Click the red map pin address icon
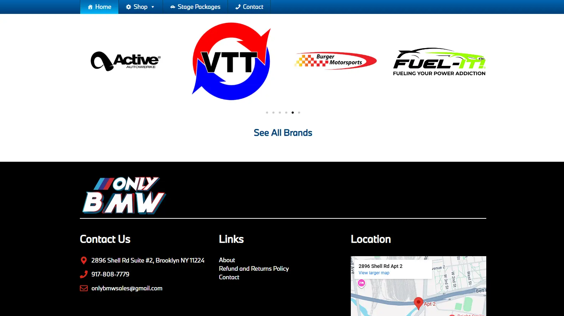 pos(84,260)
